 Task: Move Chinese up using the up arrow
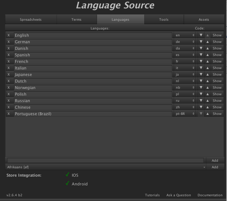(207, 107)
